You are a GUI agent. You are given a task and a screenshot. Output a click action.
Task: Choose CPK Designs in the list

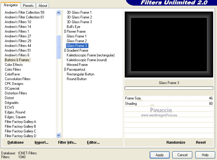click(14, 84)
